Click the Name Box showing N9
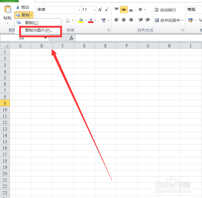 [x=22, y=38]
